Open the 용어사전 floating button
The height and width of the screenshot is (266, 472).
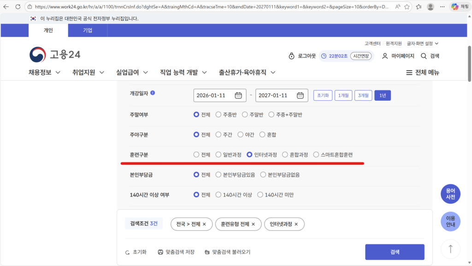[450, 194]
